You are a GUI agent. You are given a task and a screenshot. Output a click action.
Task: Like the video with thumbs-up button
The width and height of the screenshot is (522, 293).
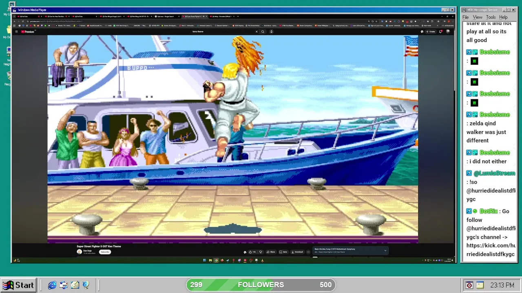click(252, 252)
